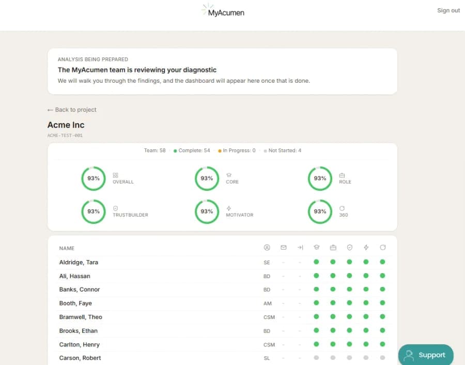Select the Ali, Hassan row
The height and width of the screenshot is (365, 465).
pyautogui.click(x=224, y=276)
